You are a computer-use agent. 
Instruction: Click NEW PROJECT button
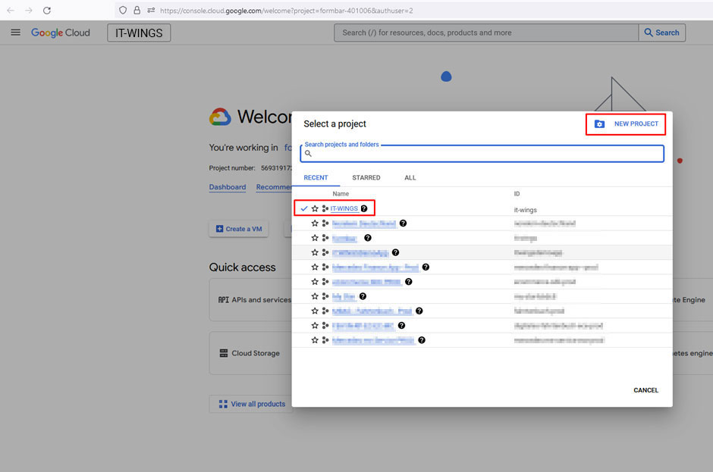click(626, 124)
